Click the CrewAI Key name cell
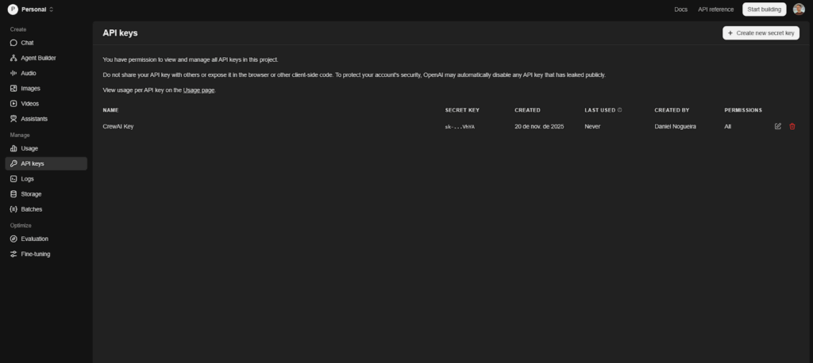This screenshot has height=363, width=813. pyautogui.click(x=118, y=126)
